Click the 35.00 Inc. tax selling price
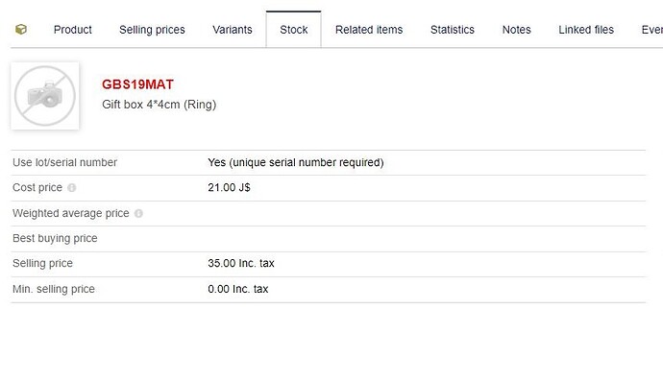663x381 pixels. tap(241, 263)
